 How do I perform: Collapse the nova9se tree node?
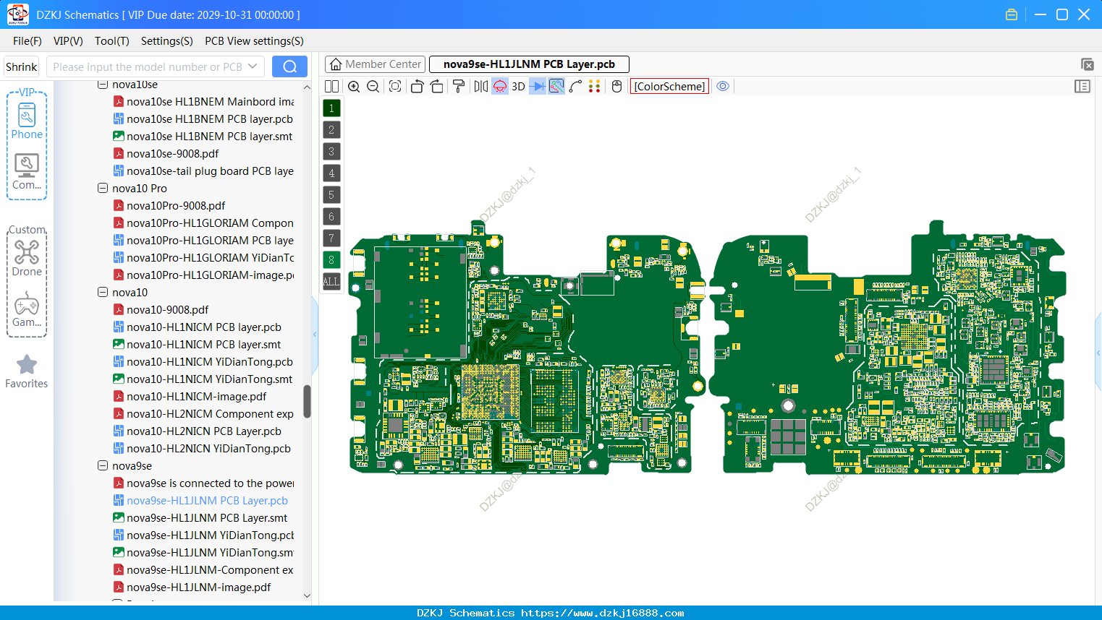[103, 465]
